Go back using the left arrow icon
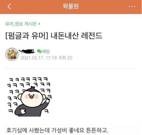This screenshot has width=142, height=135. click(9, 6)
